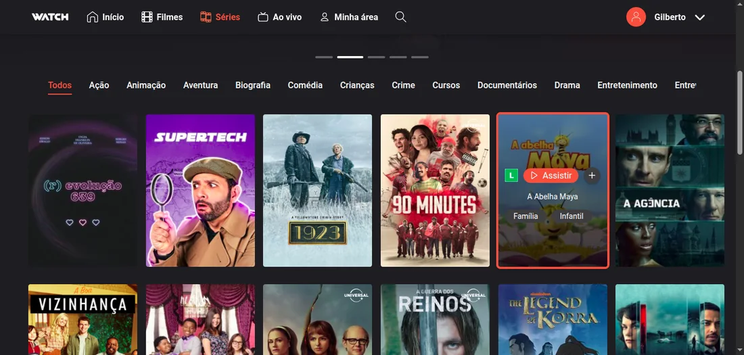The height and width of the screenshot is (355, 744).
Task: Open The Legend of Korra poster
Action: 553,319
